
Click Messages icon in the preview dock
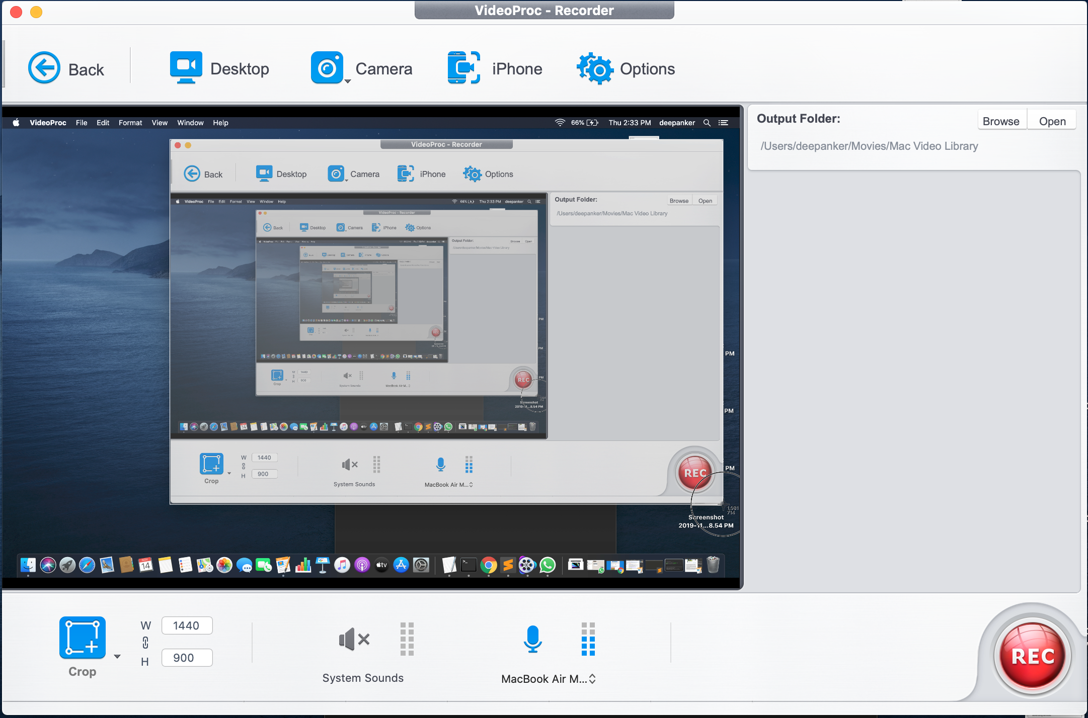pos(244,565)
